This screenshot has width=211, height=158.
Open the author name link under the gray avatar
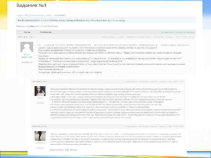27,56
